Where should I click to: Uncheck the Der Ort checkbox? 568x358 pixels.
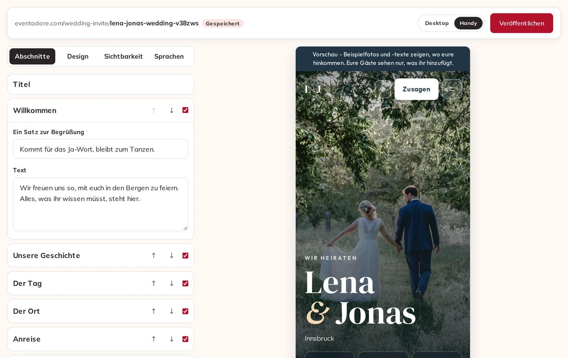click(185, 311)
